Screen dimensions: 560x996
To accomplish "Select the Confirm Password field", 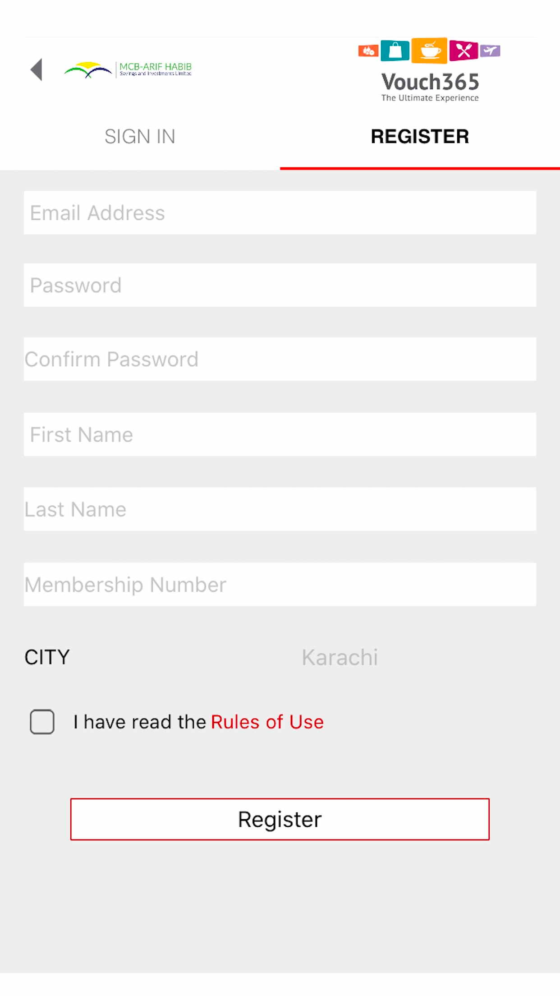I will pos(280,359).
